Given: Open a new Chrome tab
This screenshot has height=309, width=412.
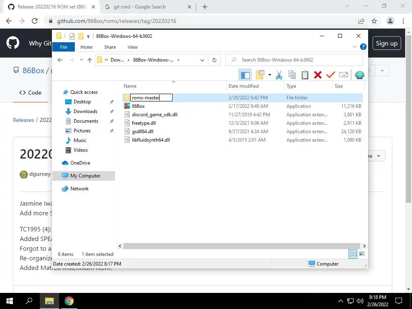Looking at the screenshot, I should (205, 7).
